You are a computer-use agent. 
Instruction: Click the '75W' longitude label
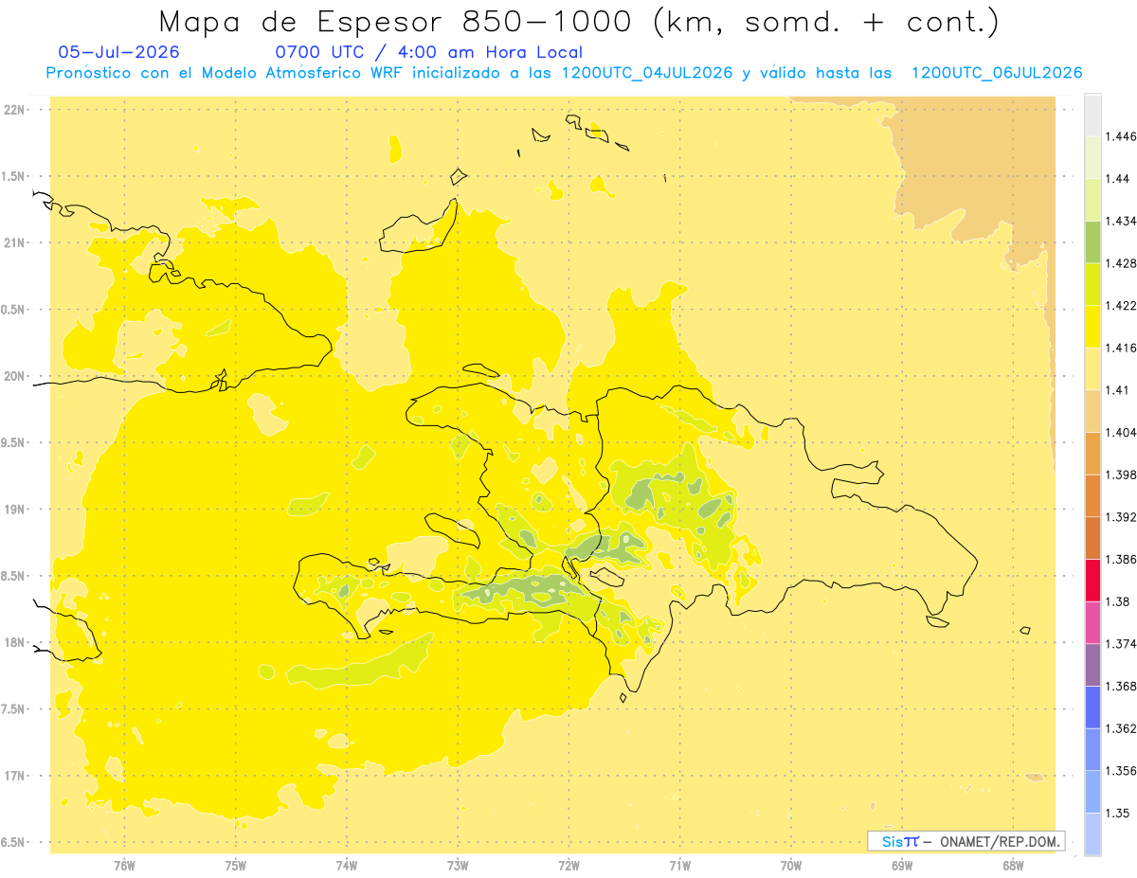click(x=235, y=866)
